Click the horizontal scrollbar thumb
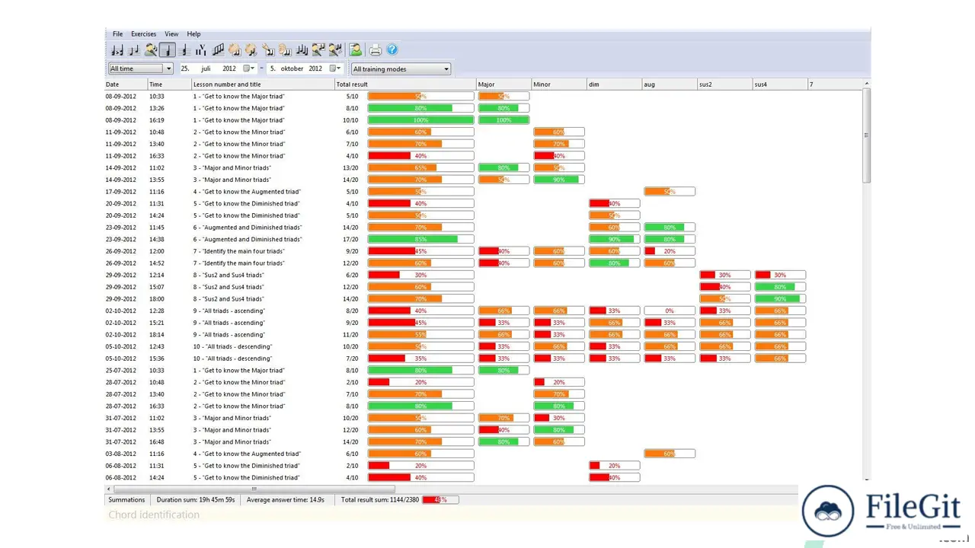The height and width of the screenshot is (548, 975). [254, 489]
